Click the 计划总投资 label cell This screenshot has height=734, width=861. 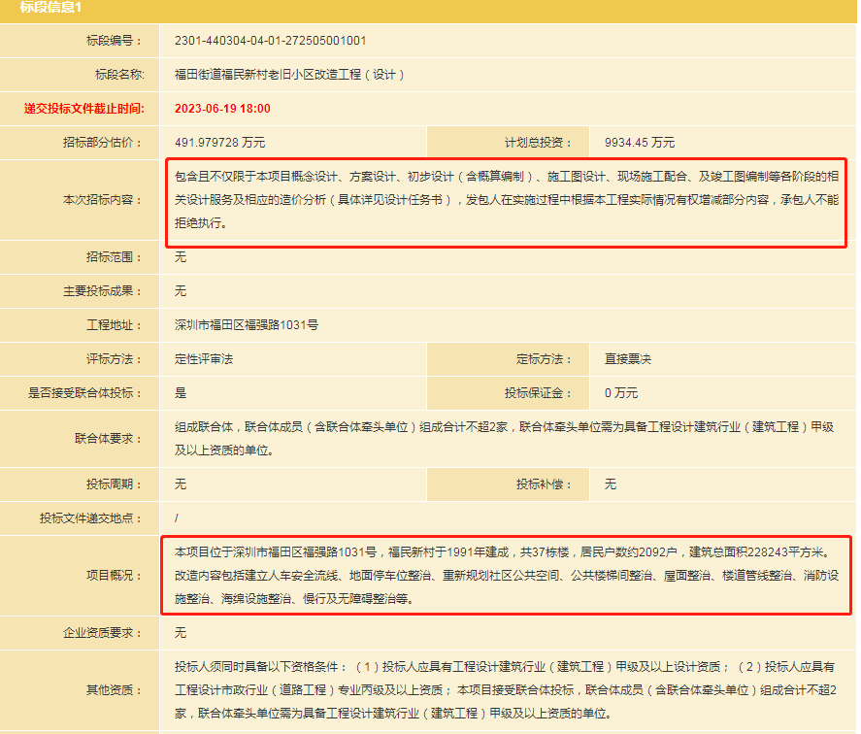pyautogui.click(x=530, y=143)
